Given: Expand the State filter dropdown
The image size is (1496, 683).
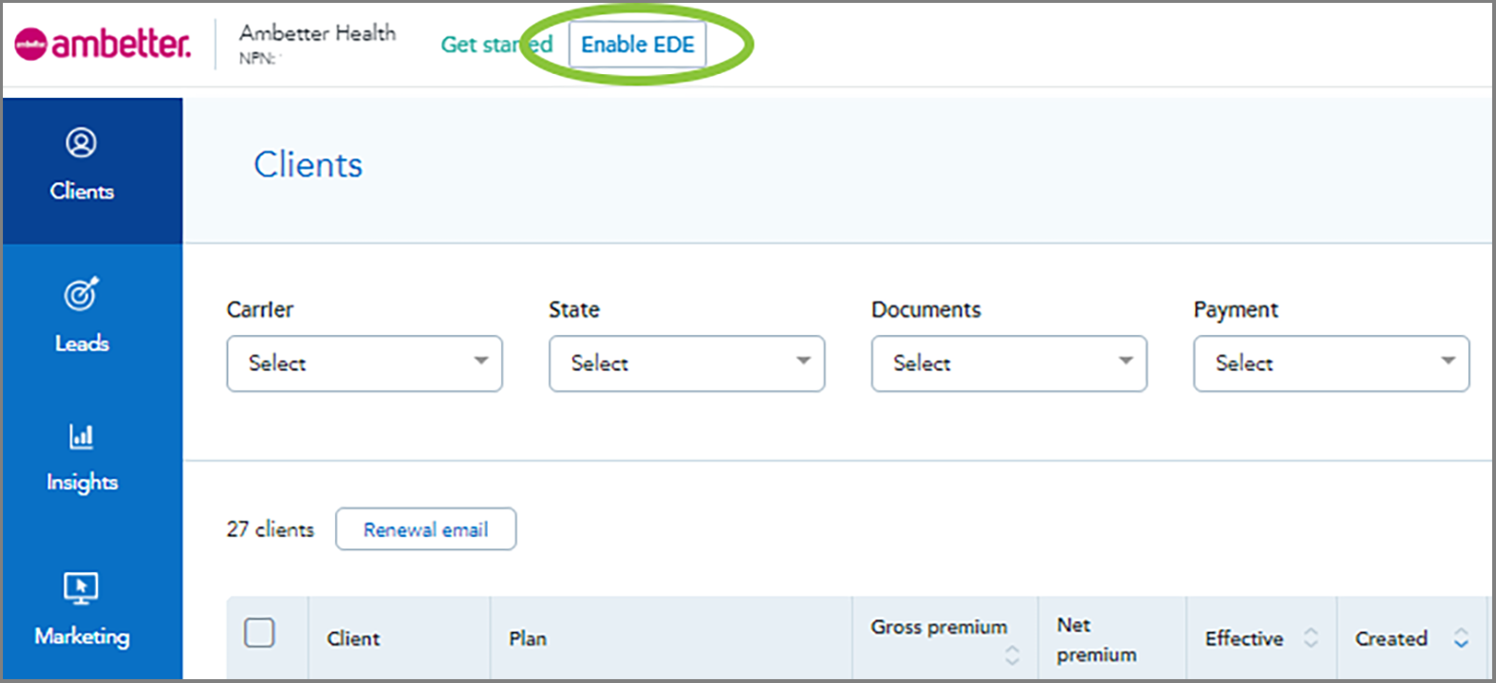Looking at the screenshot, I should pos(686,363).
